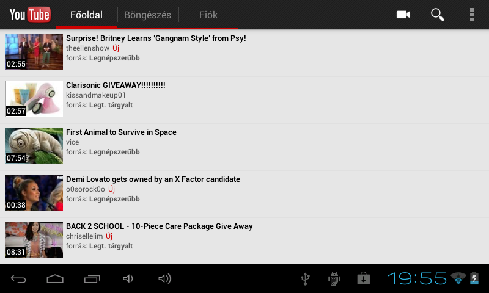Tap the Android home button
Viewport: 489px width, 293px height.
[55, 279]
